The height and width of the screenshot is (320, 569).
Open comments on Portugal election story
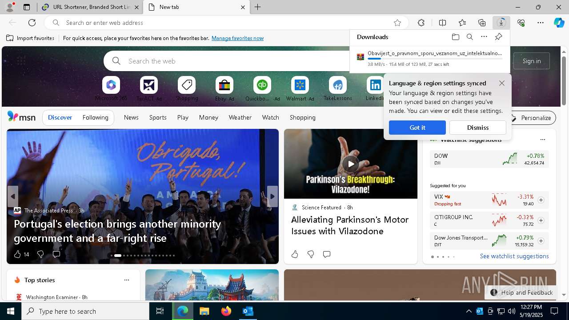click(x=56, y=254)
